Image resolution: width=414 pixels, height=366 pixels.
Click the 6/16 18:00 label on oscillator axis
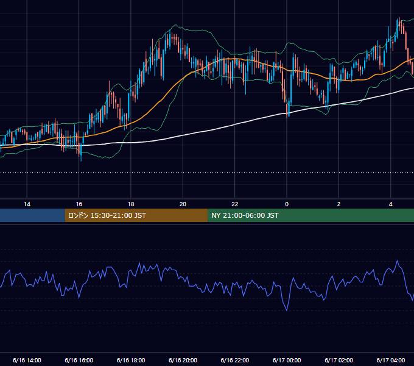click(131, 360)
